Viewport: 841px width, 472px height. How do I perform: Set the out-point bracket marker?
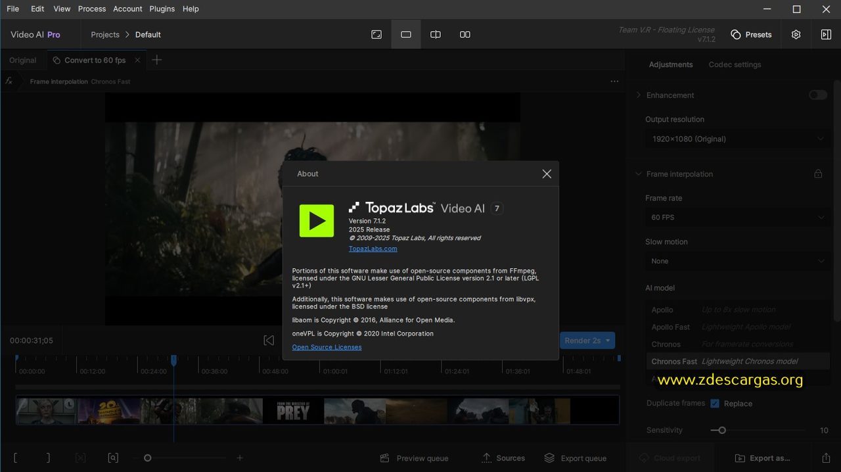click(x=48, y=458)
